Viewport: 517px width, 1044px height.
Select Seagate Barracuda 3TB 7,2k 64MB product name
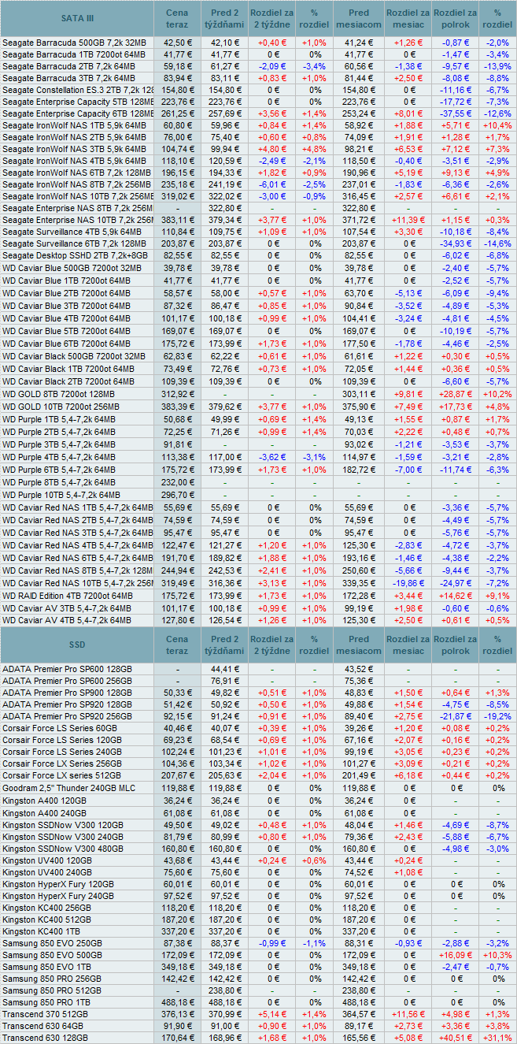(68, 79)
